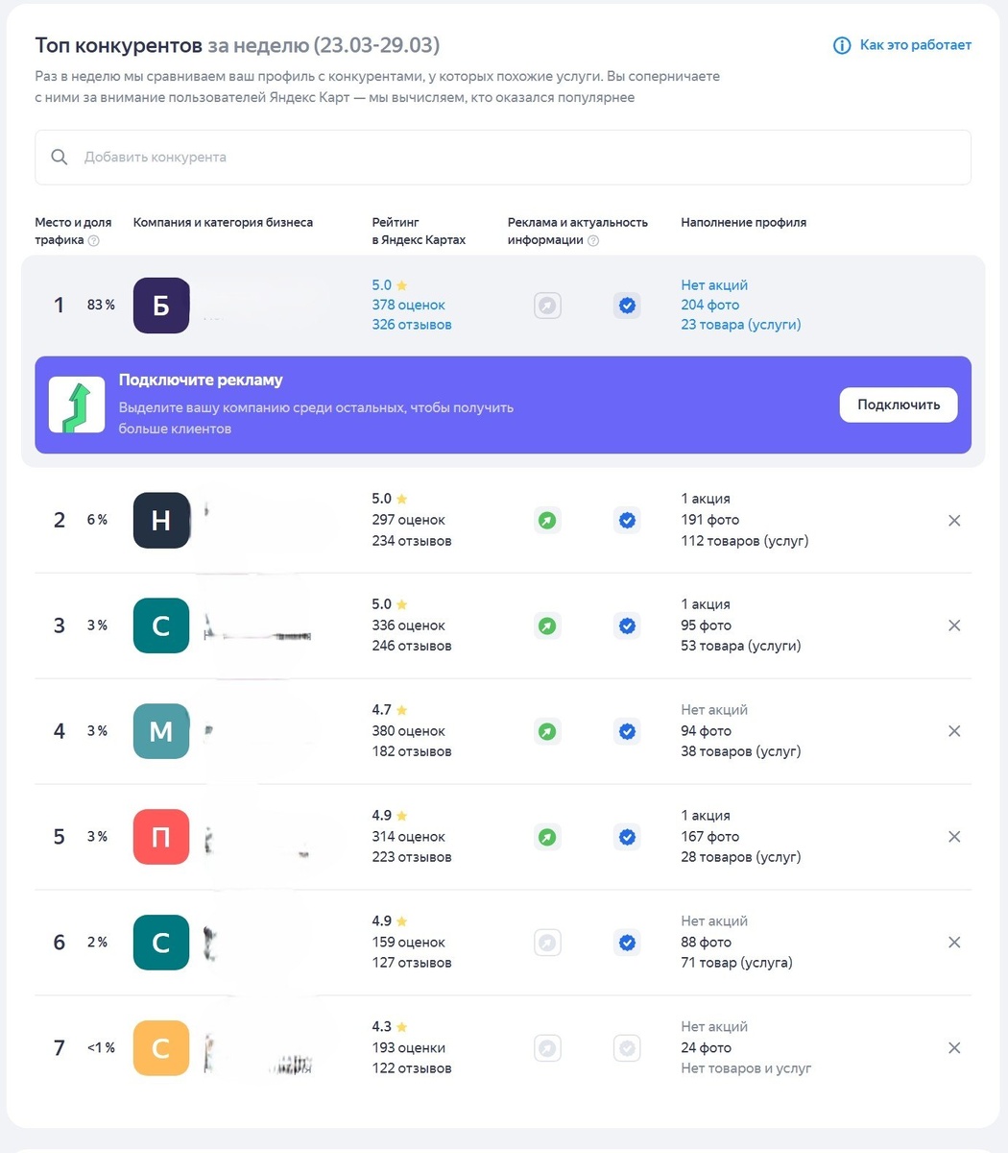Click the gray unverified badge in row 7
The width and height of the screenshot is (1008, 1153).
[x=627, y=1048]
